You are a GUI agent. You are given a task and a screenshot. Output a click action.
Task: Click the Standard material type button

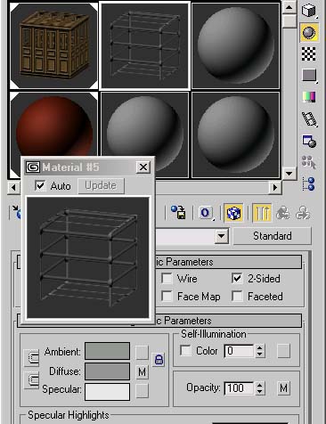pyautogui.click(x=273, y=236)
